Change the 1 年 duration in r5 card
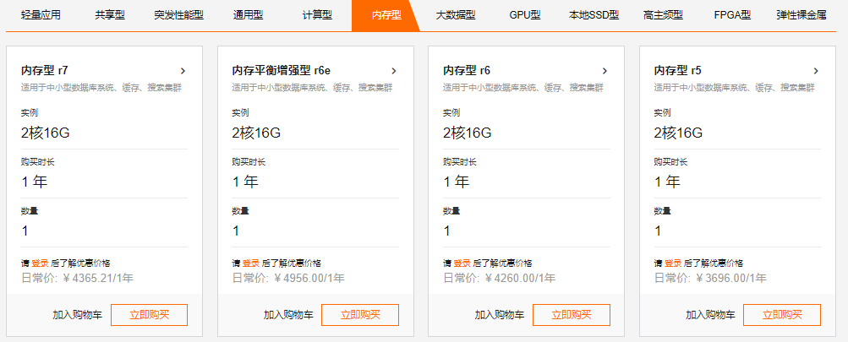The height and width of the screenshot is (342, 848). [x=667, y=182]
